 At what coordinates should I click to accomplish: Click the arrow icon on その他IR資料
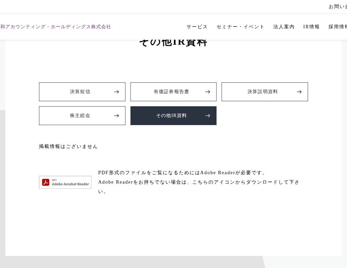207,116
